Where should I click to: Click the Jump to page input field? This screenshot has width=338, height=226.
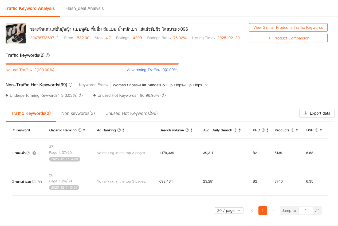tap(305, 211)
